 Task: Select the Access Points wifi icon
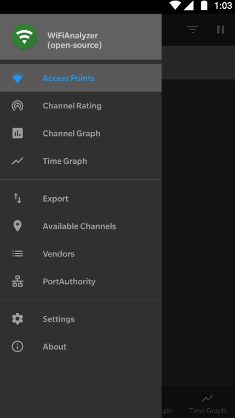tap(18, 78)
